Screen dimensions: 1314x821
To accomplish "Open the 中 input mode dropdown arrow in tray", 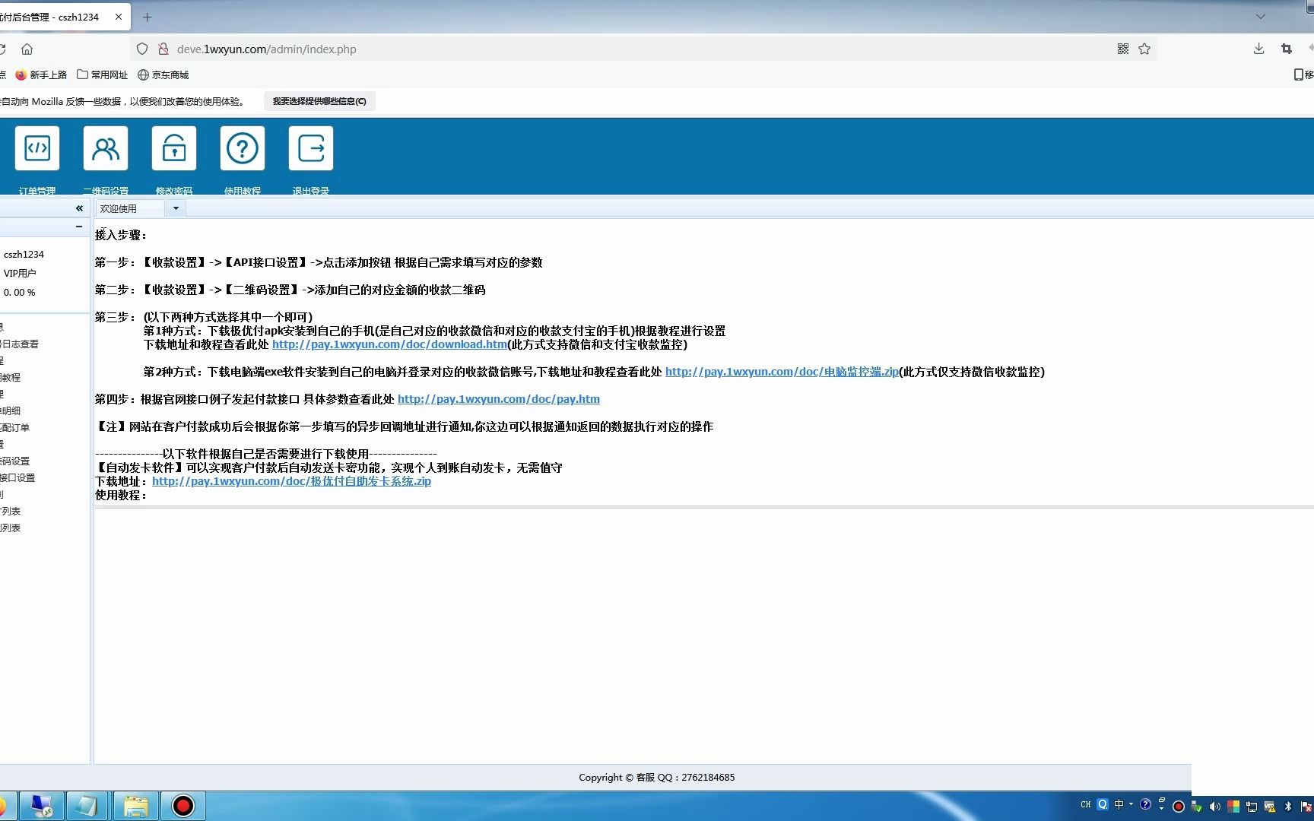I will click(x=1131, y=804).
